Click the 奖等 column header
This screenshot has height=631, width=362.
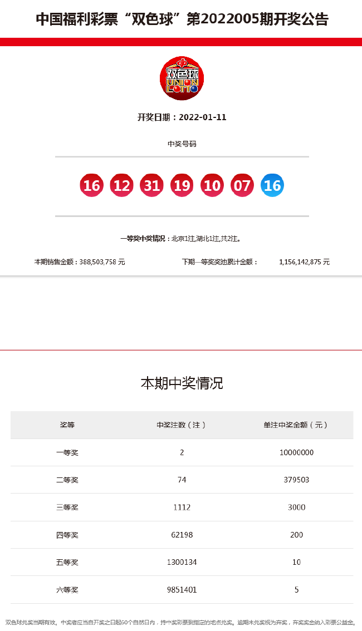click(67, 425)
